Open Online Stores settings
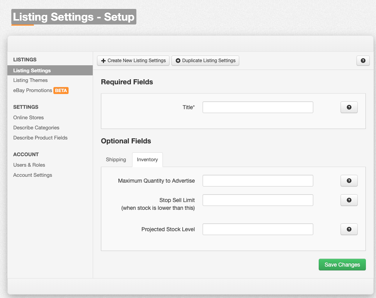 tap(28, 117)
